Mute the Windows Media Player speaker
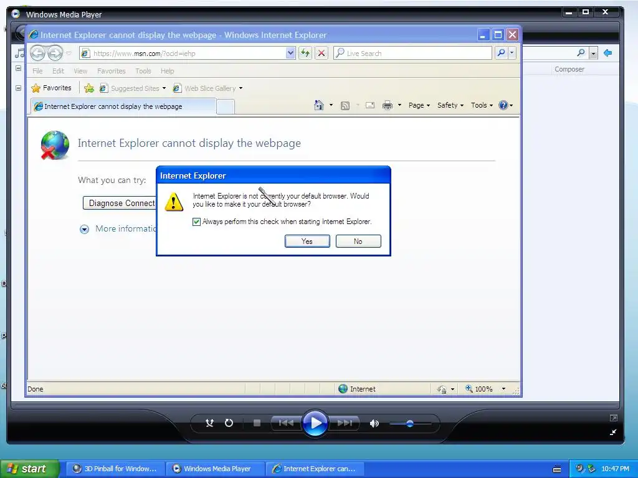This screenshot has width=638, height=478. (374, 423)
